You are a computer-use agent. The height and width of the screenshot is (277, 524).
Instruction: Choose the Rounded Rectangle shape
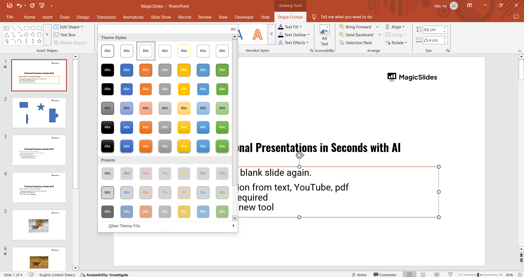[40, 28]
